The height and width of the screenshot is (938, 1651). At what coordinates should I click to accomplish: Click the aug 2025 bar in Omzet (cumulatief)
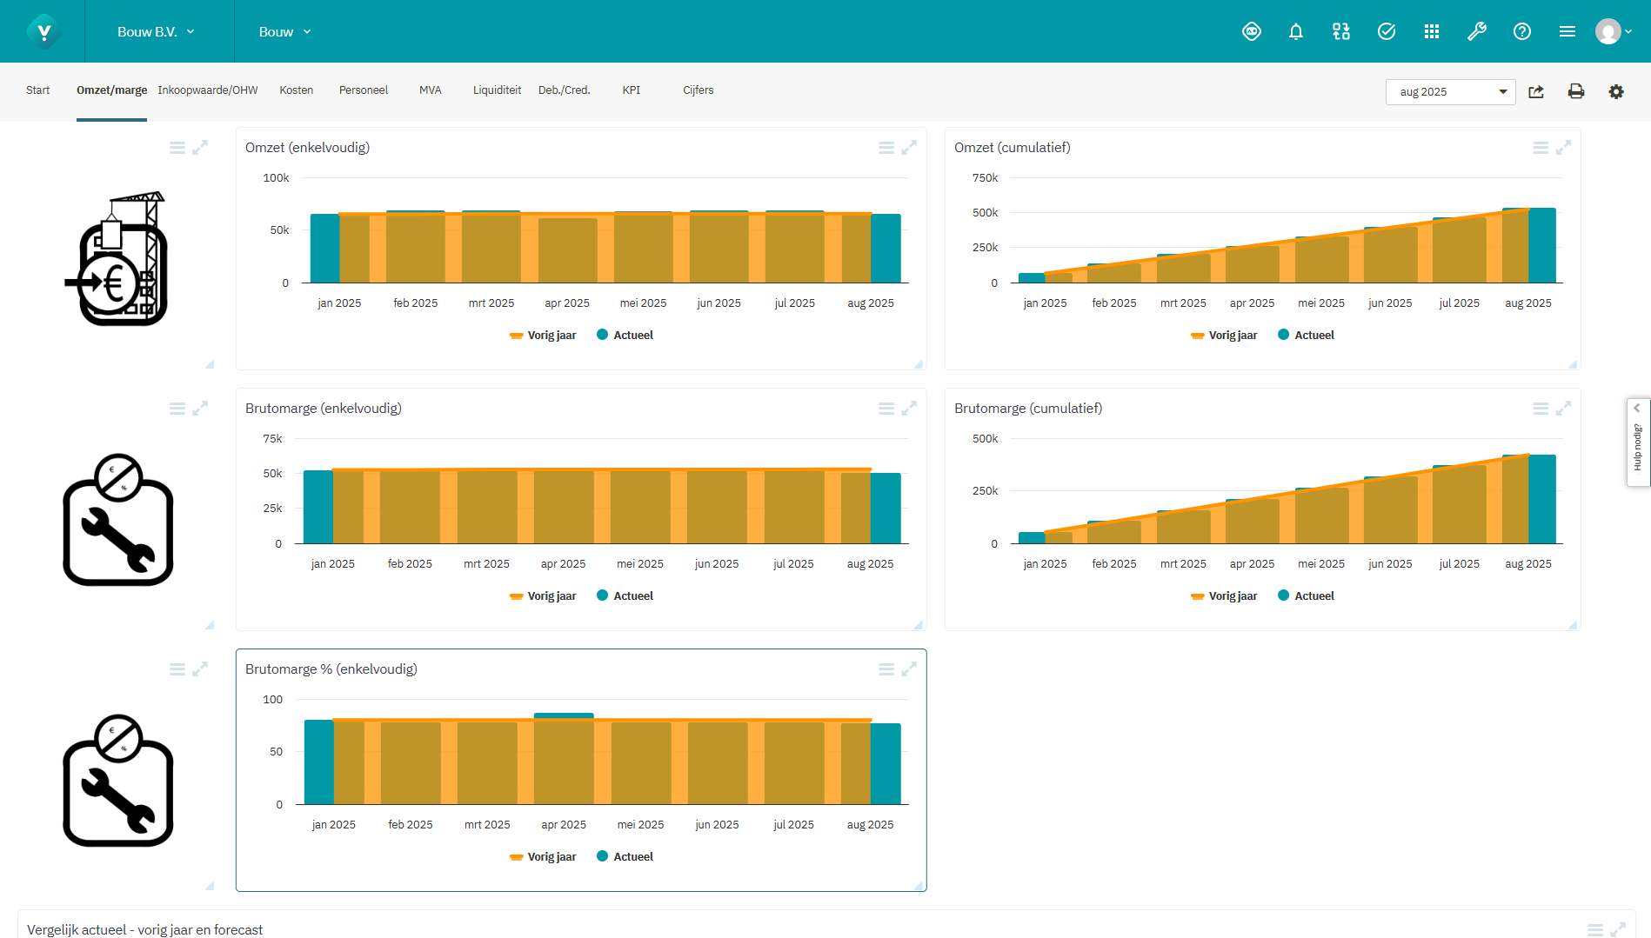(1541, 246)
